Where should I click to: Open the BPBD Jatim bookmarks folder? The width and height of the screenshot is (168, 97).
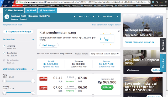click(86, 6)
